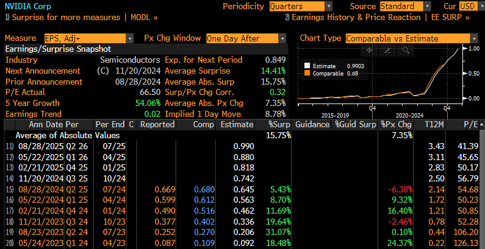This screenshot has height=249, width=485.
Task: Click the Prior Announcement date 08/28/2024
Action: click(138, 82)
